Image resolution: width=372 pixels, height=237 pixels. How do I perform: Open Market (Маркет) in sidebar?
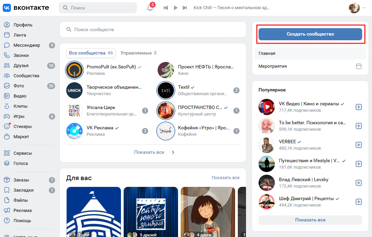pyautogui.click(x=21, y=137)
